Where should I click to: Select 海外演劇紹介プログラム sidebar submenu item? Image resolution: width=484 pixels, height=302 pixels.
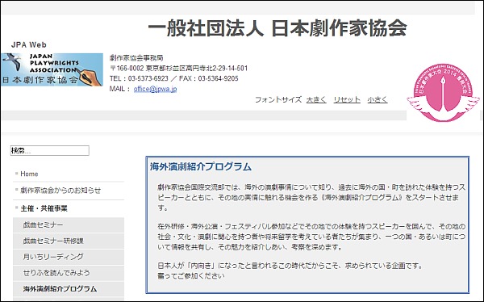pyautogui.click(x=69, y=289)
